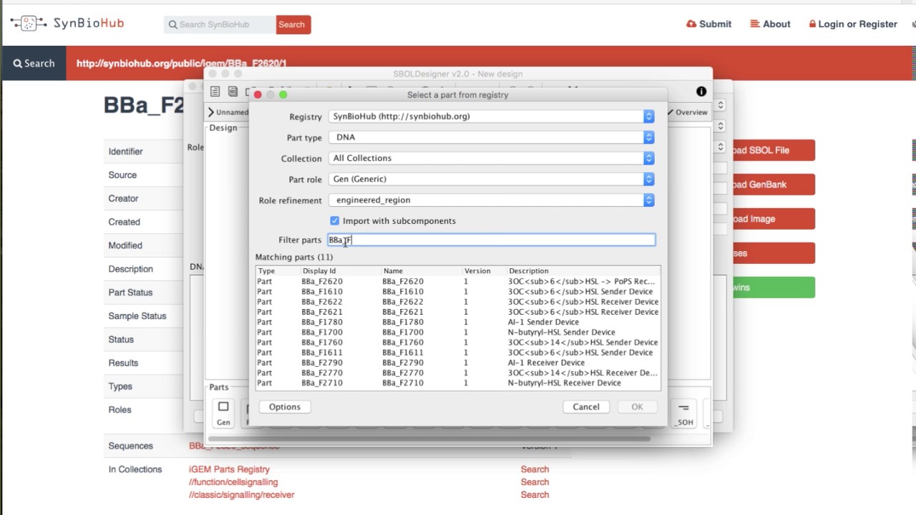Select the BBa_F2790 AI-1 Receiver Device row
The height and width of the screenshot is (515, 916).
458,363
